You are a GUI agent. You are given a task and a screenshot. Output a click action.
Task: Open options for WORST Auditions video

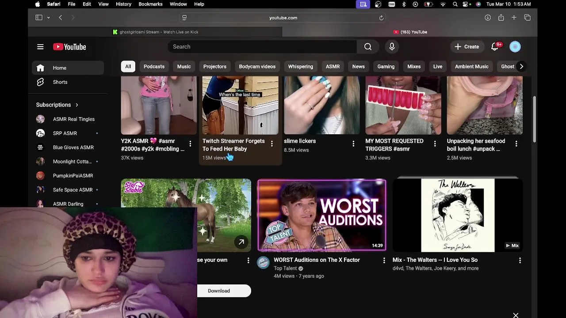tap(384, 261)
